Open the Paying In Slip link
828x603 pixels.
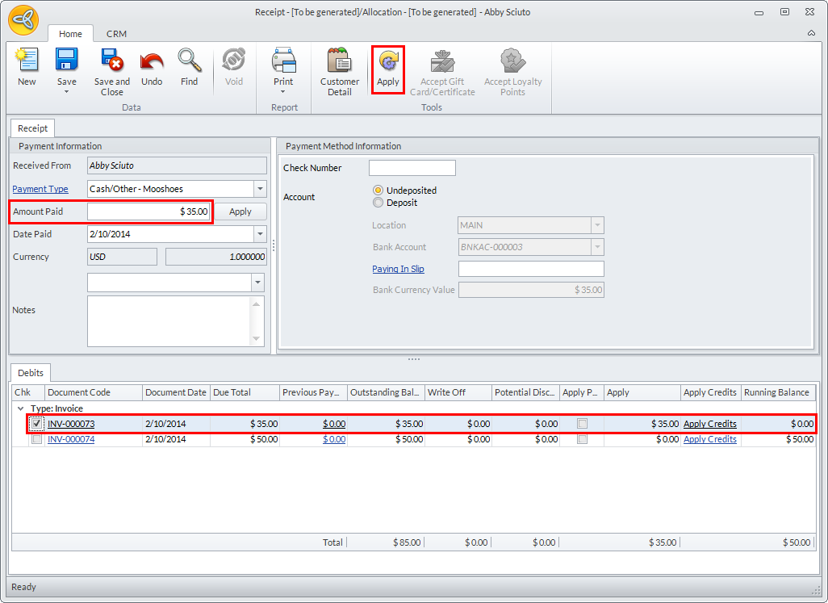(398, 269)
